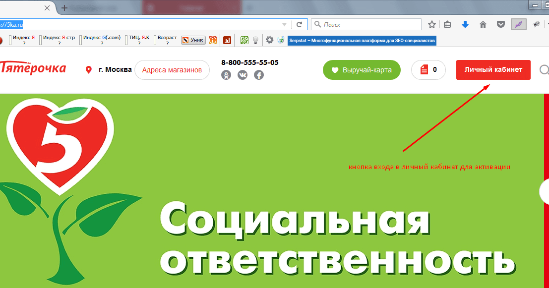Open SEO toolbar settings via the gear icon
Viewport: 549px width, 288px height.
pos(269,40)
